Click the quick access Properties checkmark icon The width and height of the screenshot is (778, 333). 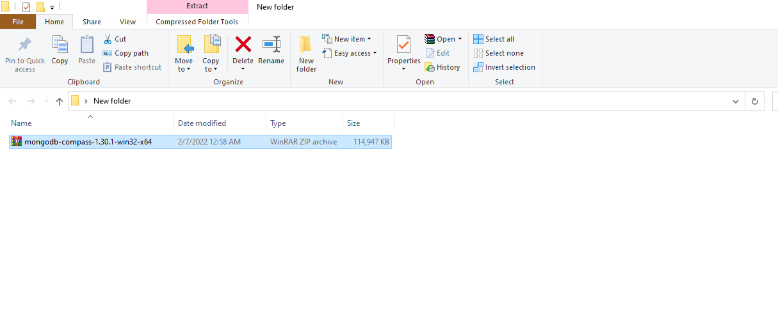26,7
